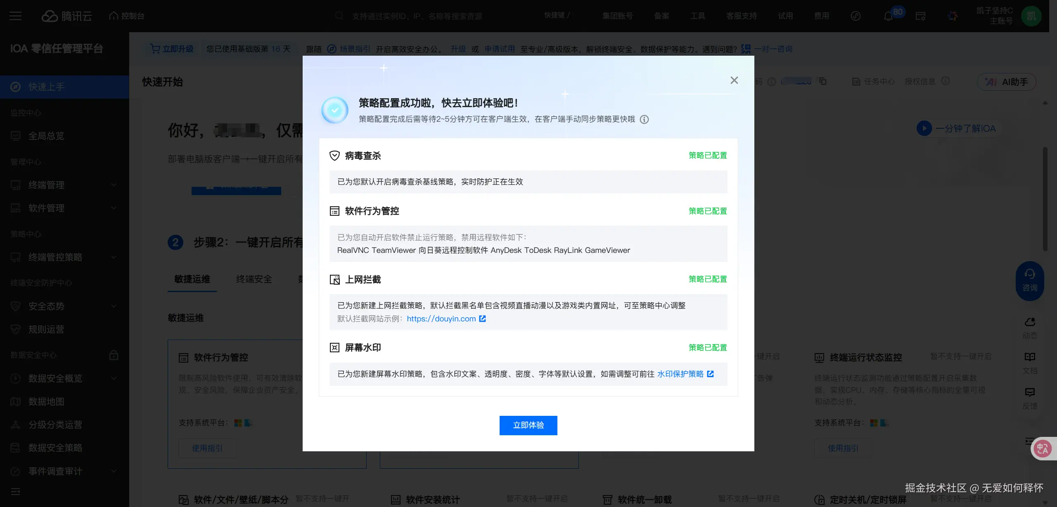Image resolution: width=1057 pixels, height=507 pixels.
Task: Click the info icon beside policy sync hint
Action: [644, 120]
